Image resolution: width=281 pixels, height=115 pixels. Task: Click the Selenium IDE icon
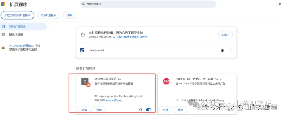pos(82,50)
